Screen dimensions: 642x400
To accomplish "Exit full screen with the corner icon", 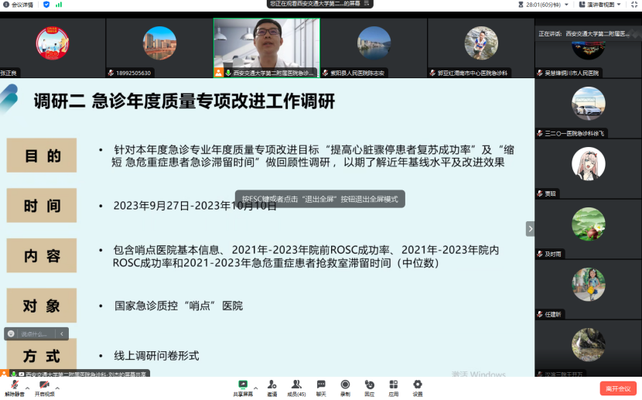I will [634, 5].
